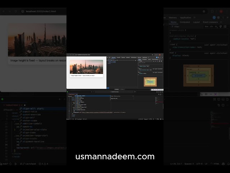Open the DevTools settings gear in the backdrop
Screen dimensions: 230x173
[218, 18]
